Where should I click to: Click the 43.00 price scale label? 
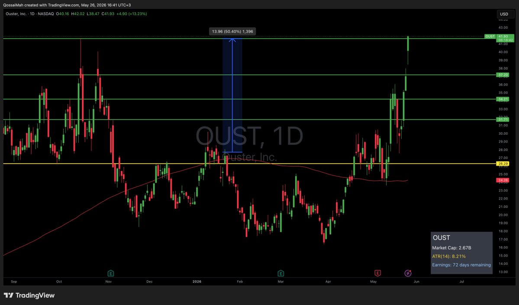pyautogui.click(x=503, y=27)
